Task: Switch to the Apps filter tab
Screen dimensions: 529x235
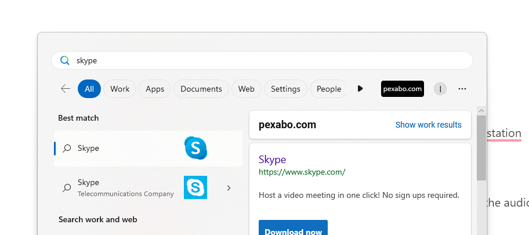Action: [x=155, y=89]
